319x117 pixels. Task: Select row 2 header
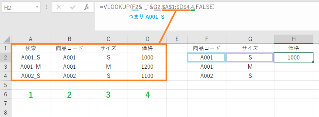pos(6,57)
